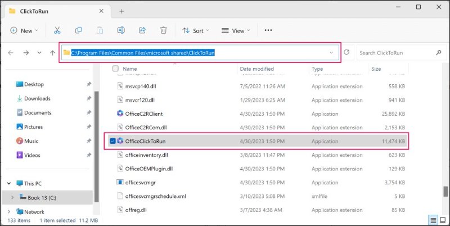Switch to large thumbnails view icon
The width and height of the screenshot is (450, 226).
(443, 220)
